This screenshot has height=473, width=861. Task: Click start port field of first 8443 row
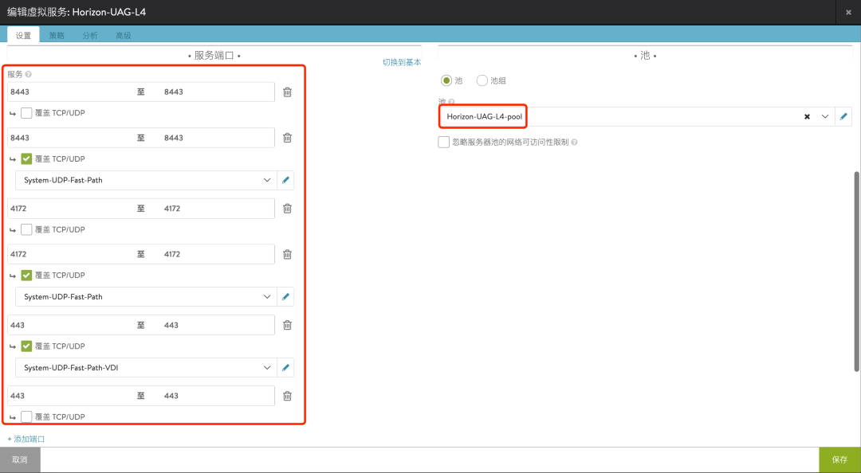pos(70,92)
